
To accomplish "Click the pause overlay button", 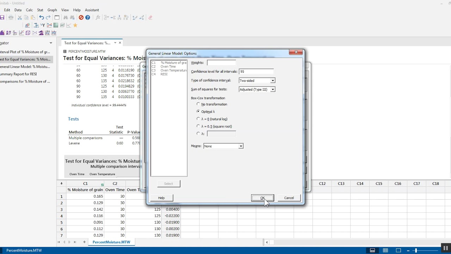I will [446, 248].
